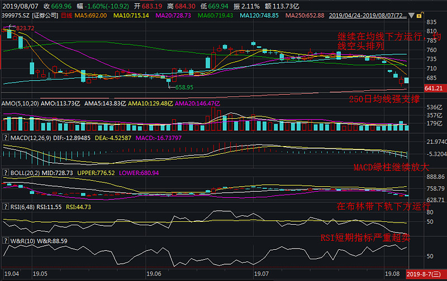This screenshot has height=281, width=447.
Task: Open help icon beside W&R(10)
Action: pyautogui.click(x=6, y=241)
